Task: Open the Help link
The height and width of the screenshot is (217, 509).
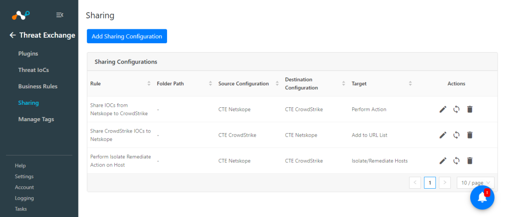Action: (x=20, y=166)
